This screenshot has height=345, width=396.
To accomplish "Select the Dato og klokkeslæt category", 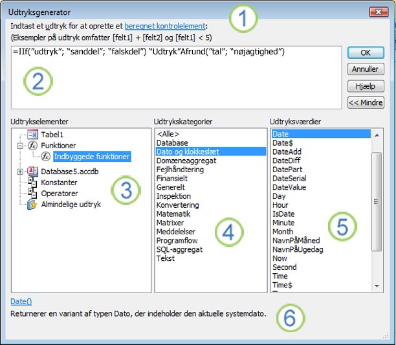I will click(x=211, y=151).
